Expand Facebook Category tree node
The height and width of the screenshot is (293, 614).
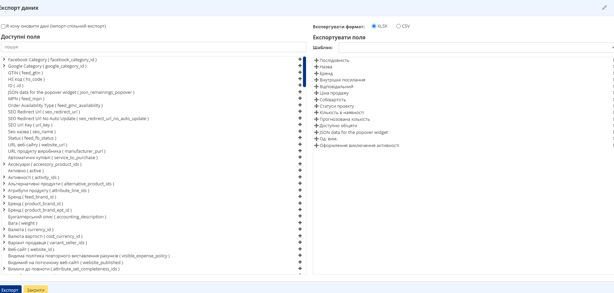pos(4,60)
